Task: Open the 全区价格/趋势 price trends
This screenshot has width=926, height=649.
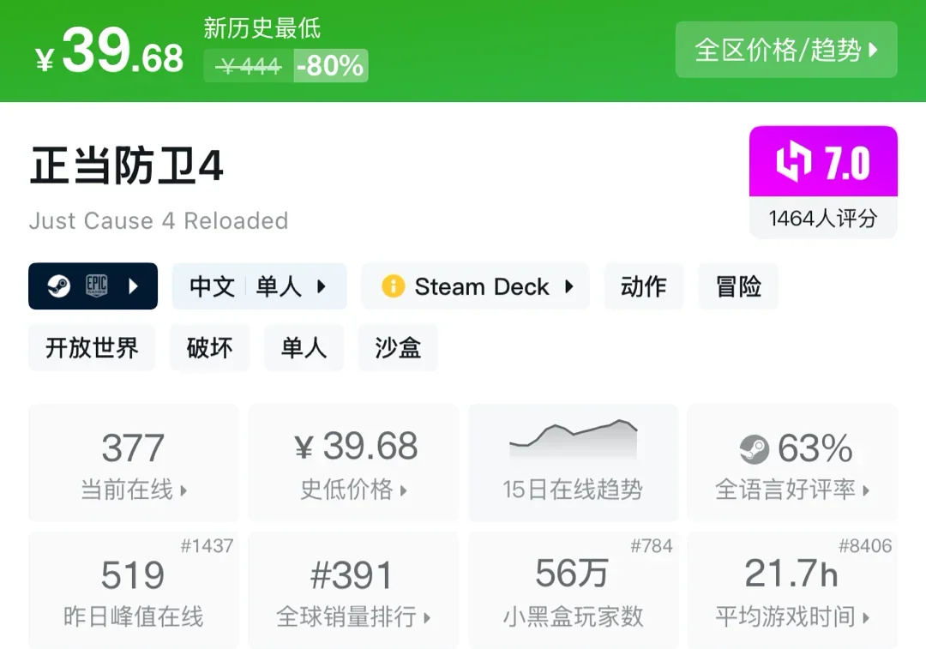Action: 785,50
